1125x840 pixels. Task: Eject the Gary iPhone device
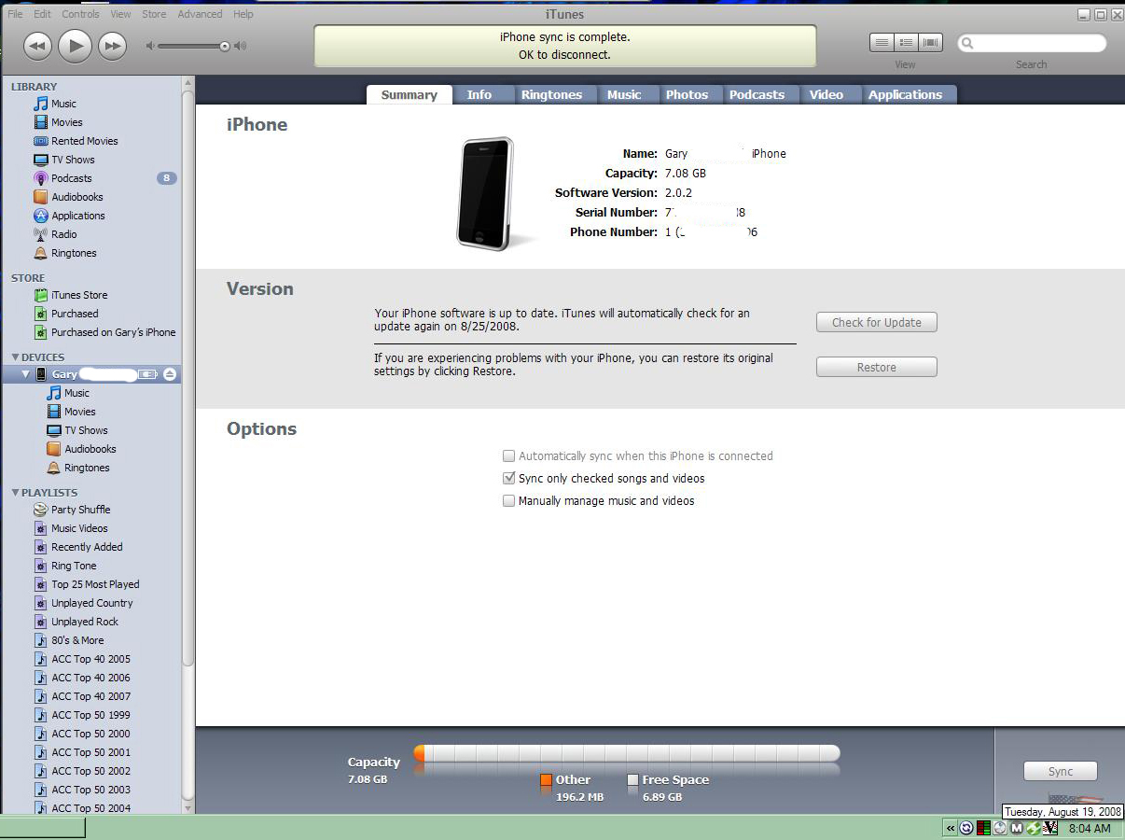(169, 374)
